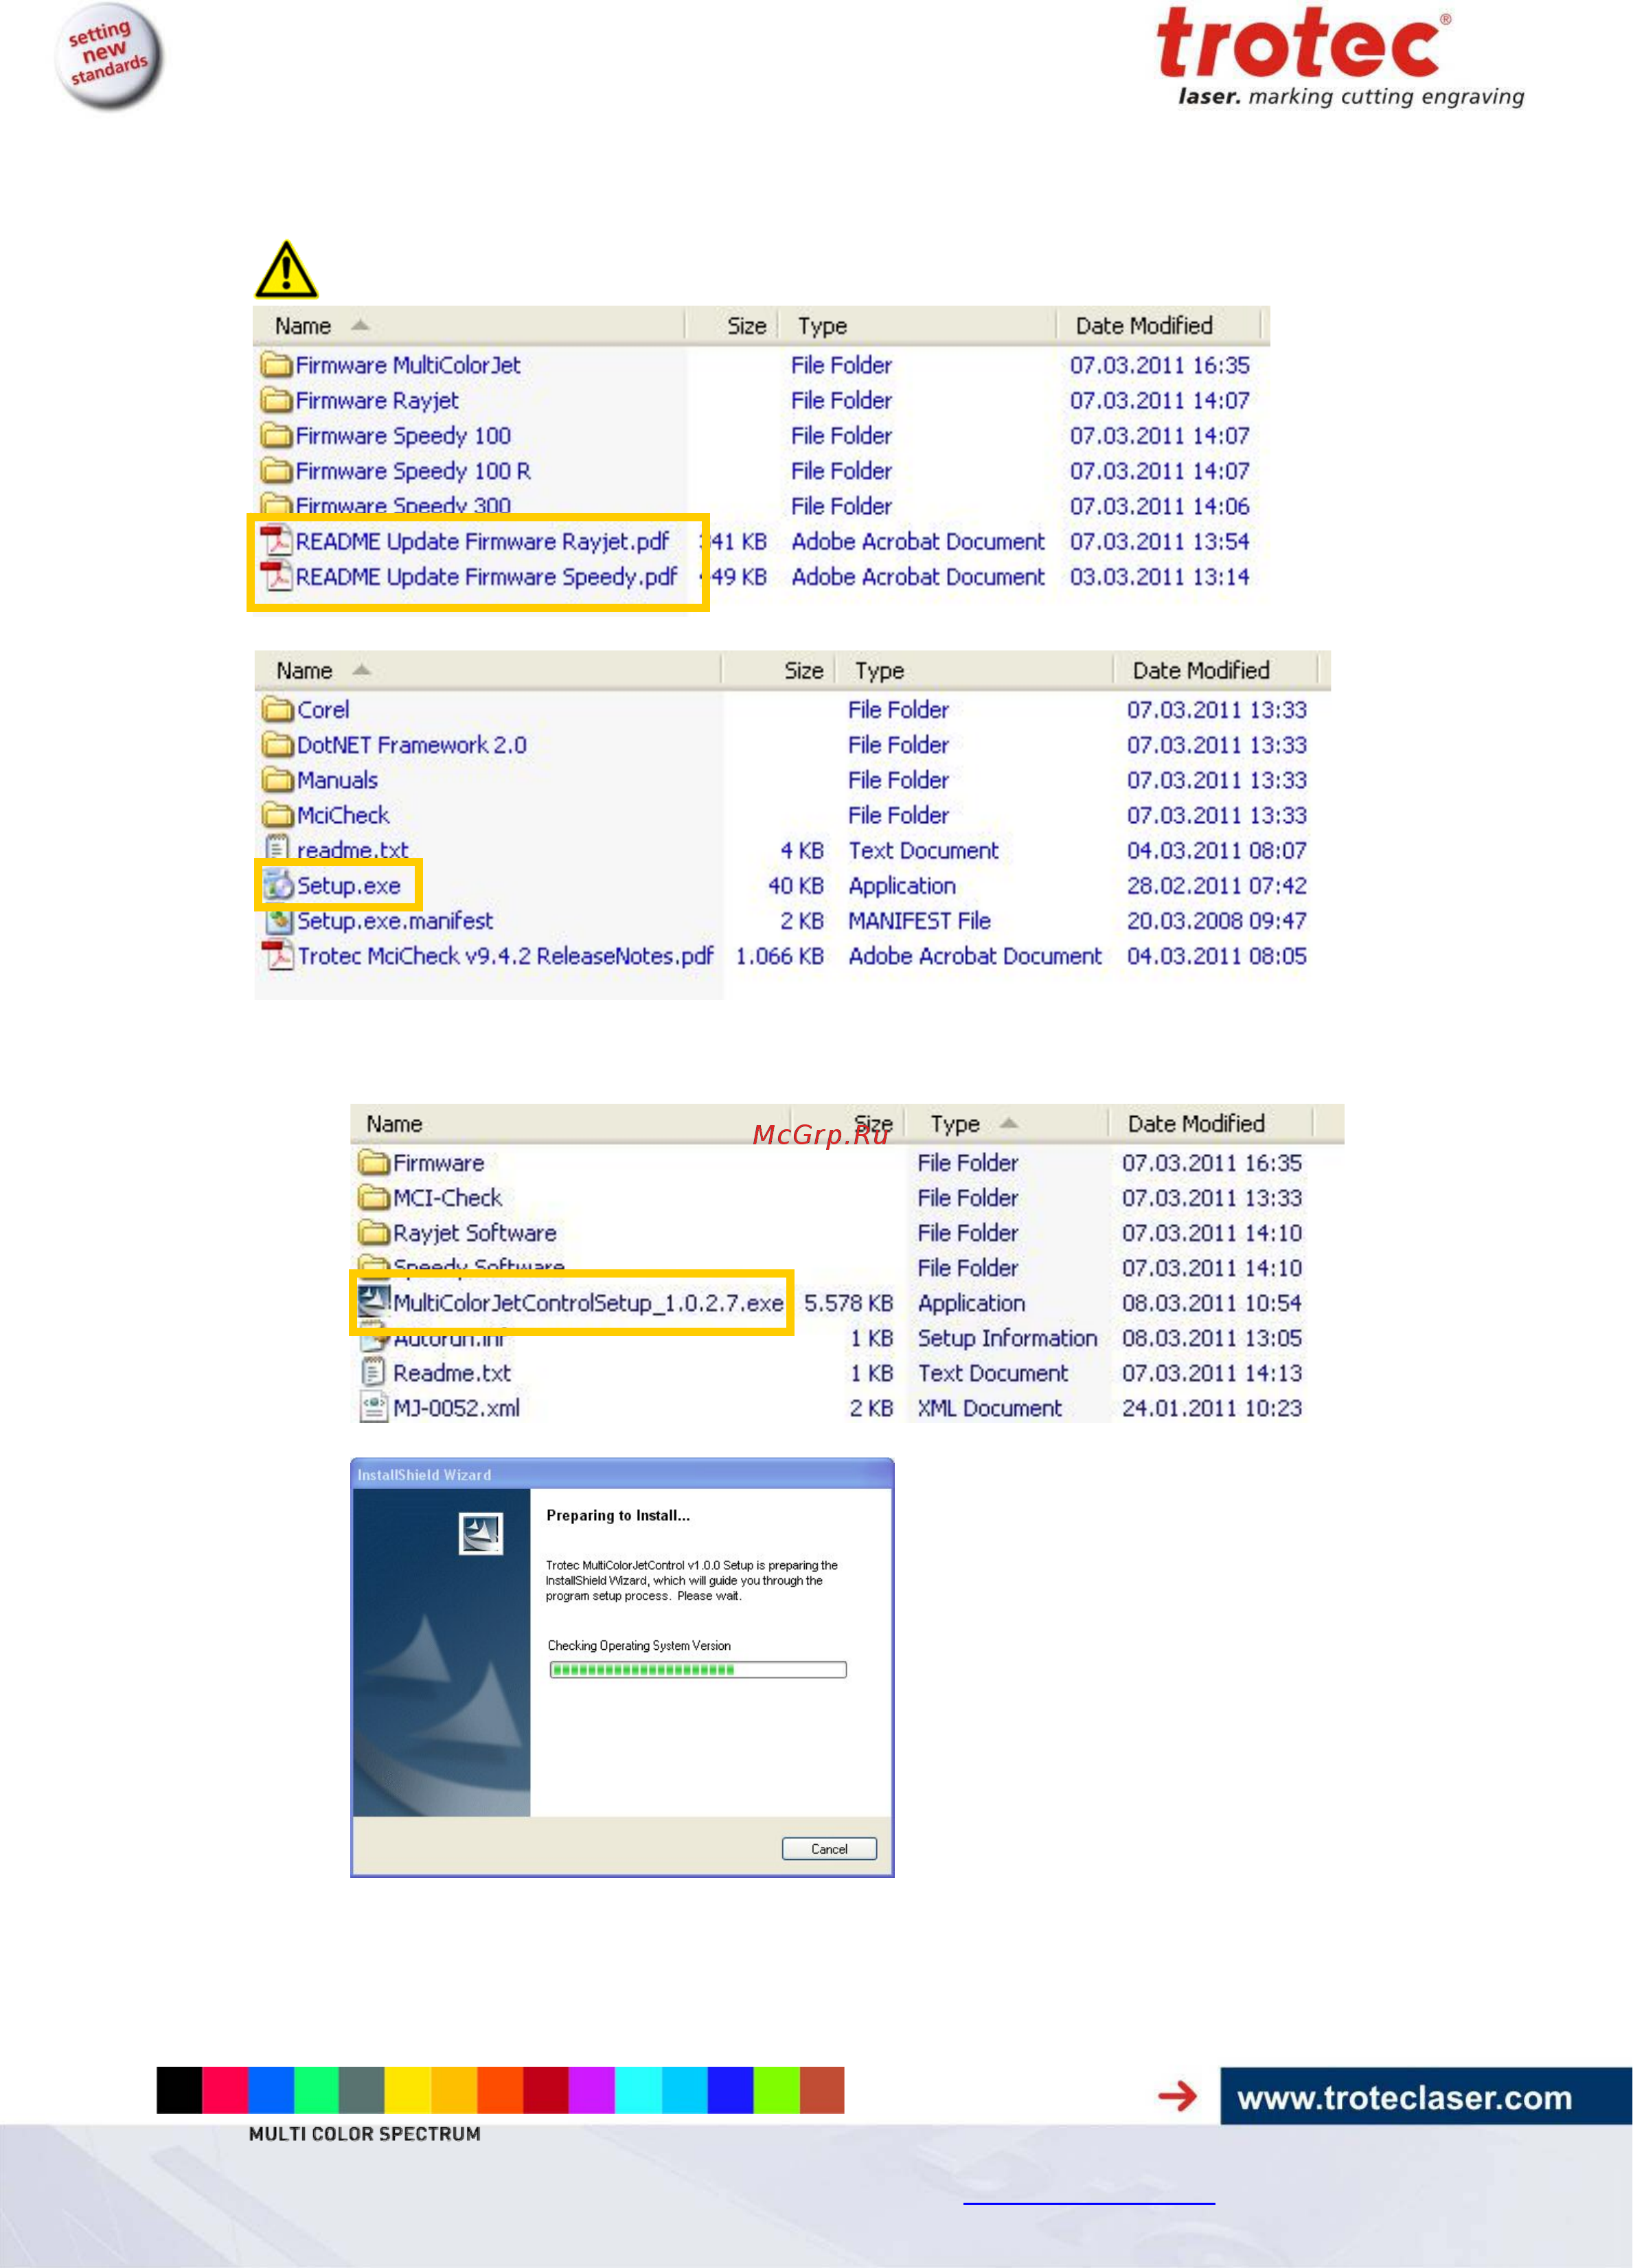The width and height of the screenshot is (1633, 2268).
Task: Sort third listing by Type column header
Action: [955, 1124]
